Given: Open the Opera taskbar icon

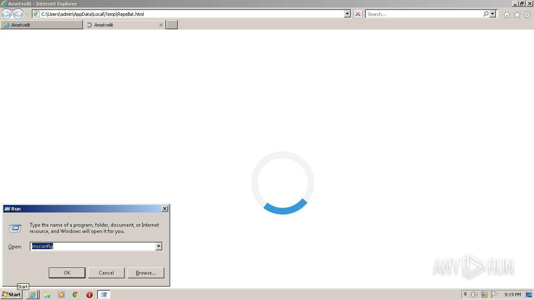Looking at the screenshot, I should (x=89, y=295).
